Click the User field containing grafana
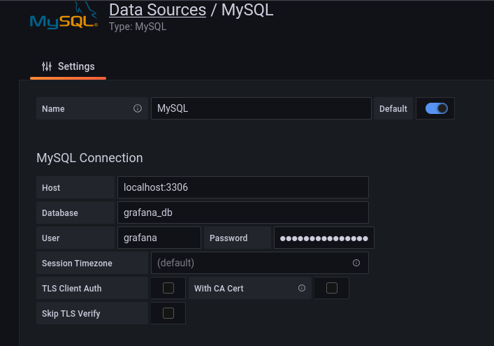494x346 pixels. point(159,238)
